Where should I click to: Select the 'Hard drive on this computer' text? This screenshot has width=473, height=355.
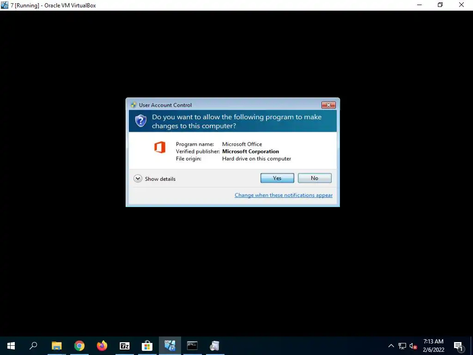(256, 159)
